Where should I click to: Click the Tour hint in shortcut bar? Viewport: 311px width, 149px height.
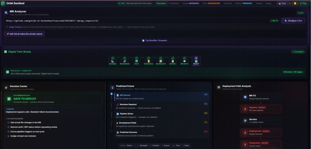coord(176,146)
